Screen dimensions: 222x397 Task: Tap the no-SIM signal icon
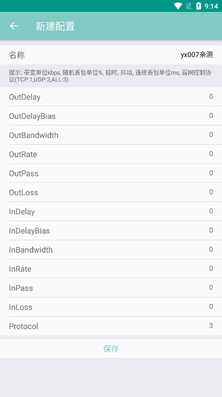[x=188, y=6]
